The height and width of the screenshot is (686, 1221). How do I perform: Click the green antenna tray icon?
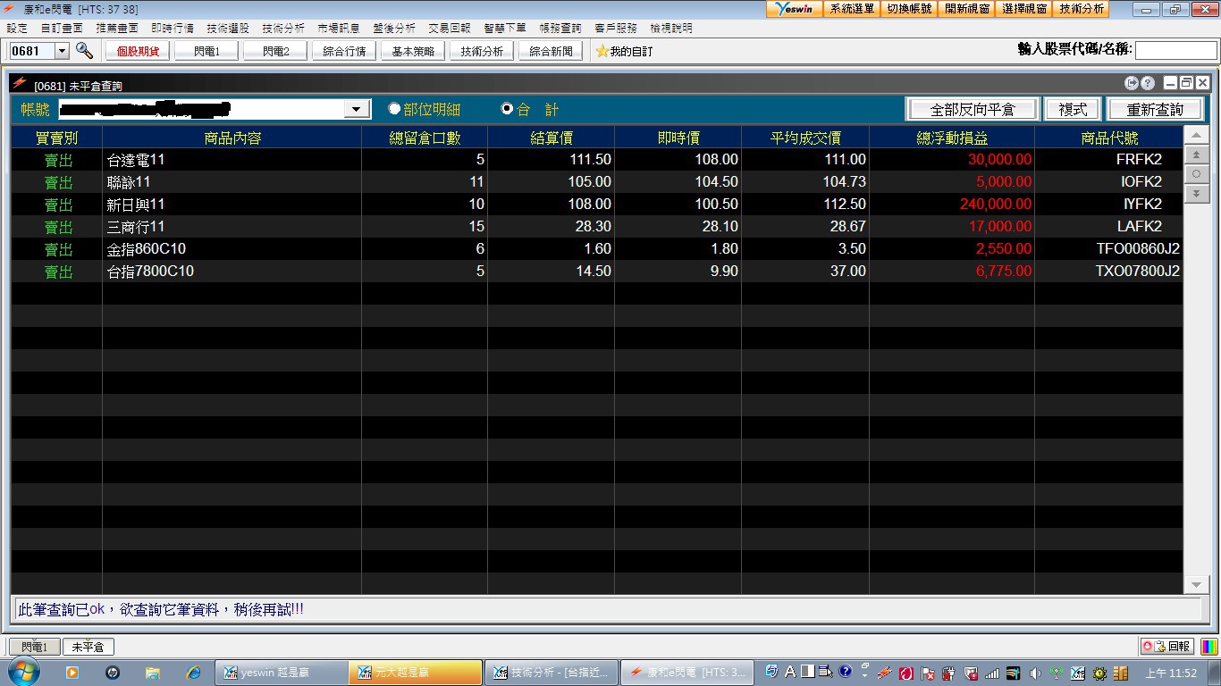[x=1056, y=673]
